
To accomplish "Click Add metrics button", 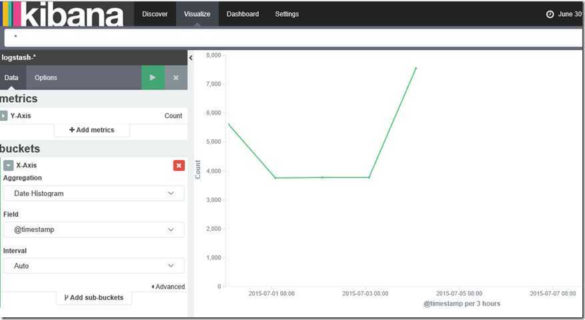I will (x=92, y=130).
